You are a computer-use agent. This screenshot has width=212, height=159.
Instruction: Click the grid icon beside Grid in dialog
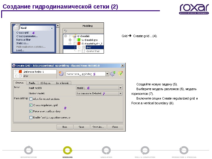20,76
